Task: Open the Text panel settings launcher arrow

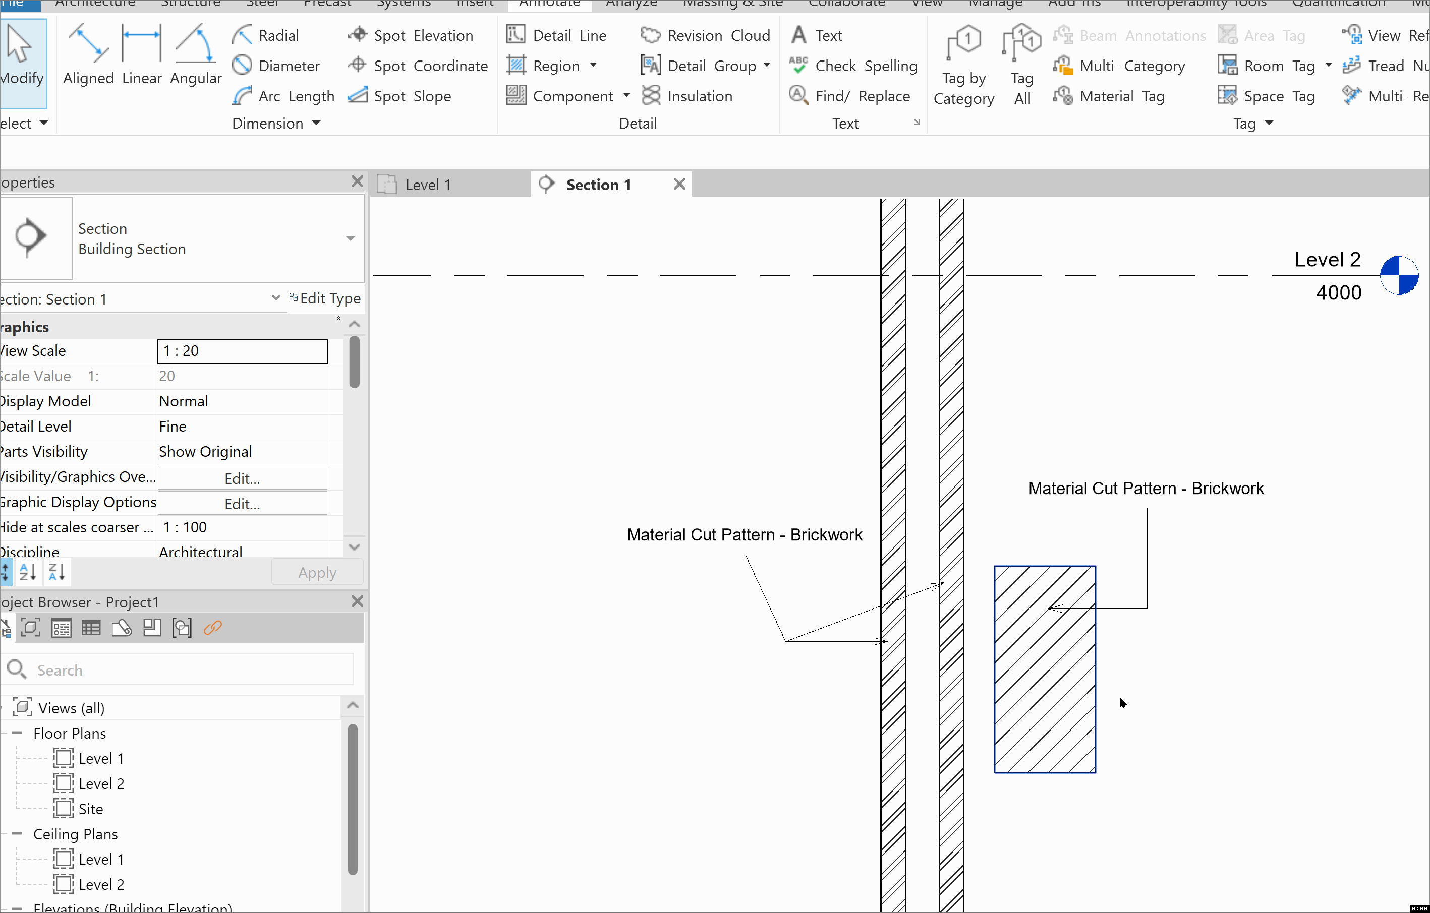Action: pos(917,123)
